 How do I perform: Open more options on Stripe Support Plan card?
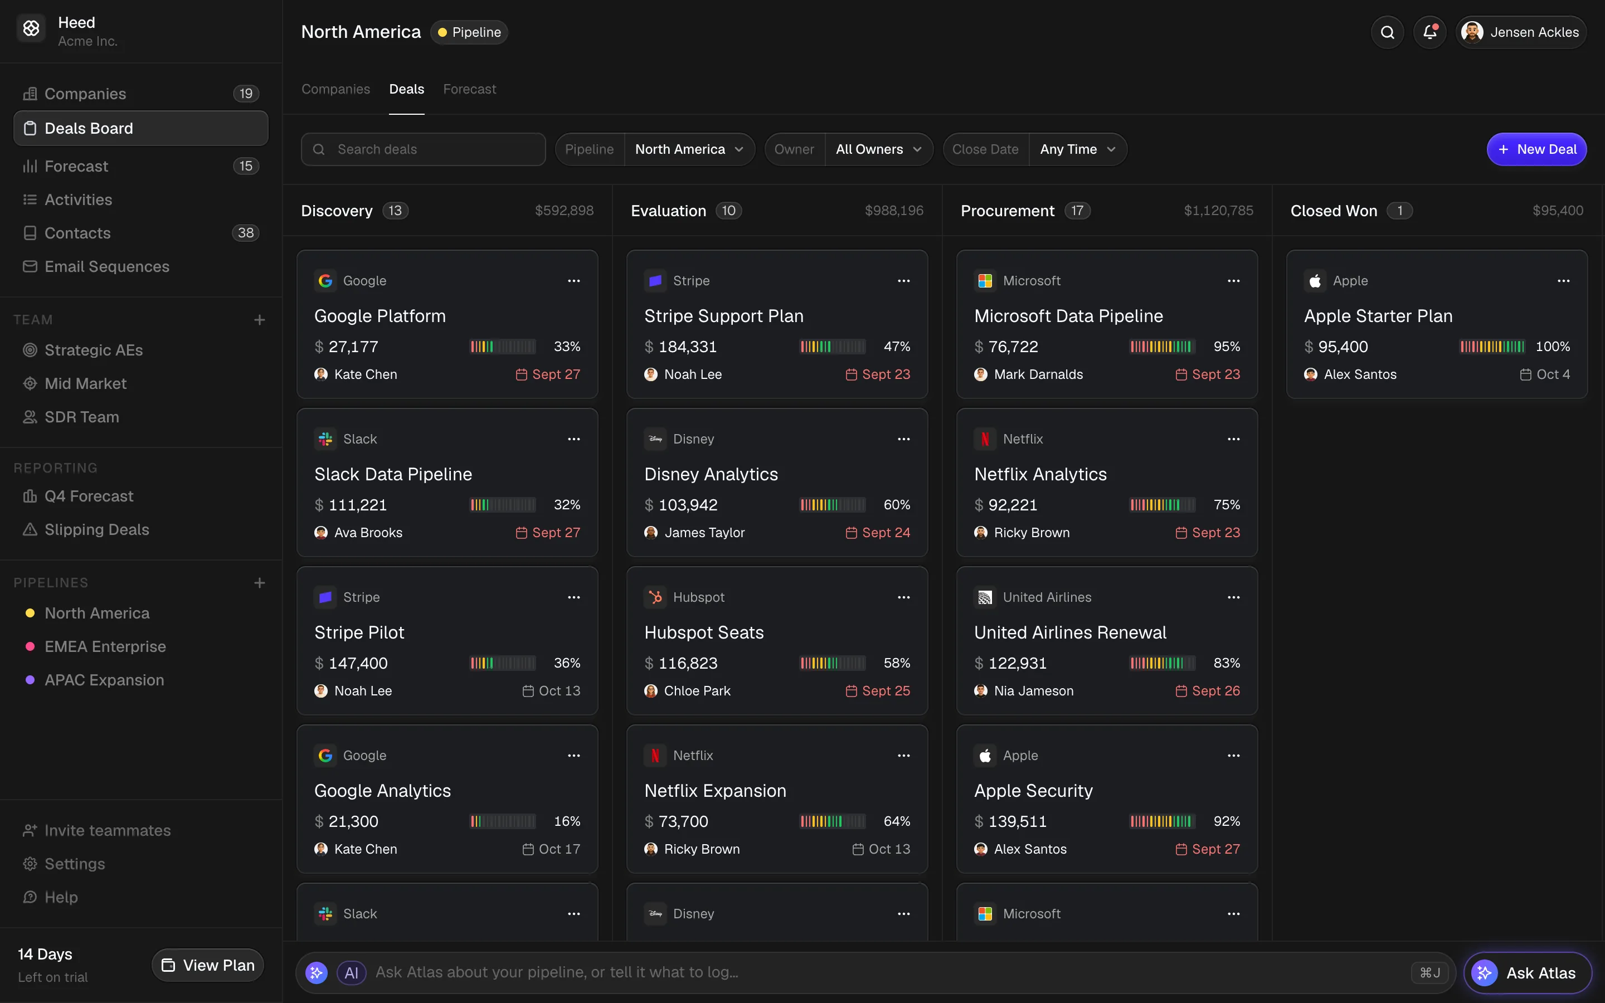pos(903,281)
